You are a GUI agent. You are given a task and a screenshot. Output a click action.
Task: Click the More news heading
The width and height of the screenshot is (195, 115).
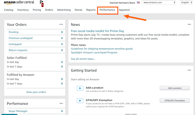pos(78,45)
